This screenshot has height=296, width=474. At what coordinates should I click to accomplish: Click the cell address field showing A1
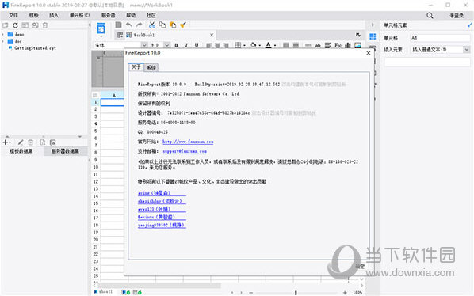click(x=440, y=38)
